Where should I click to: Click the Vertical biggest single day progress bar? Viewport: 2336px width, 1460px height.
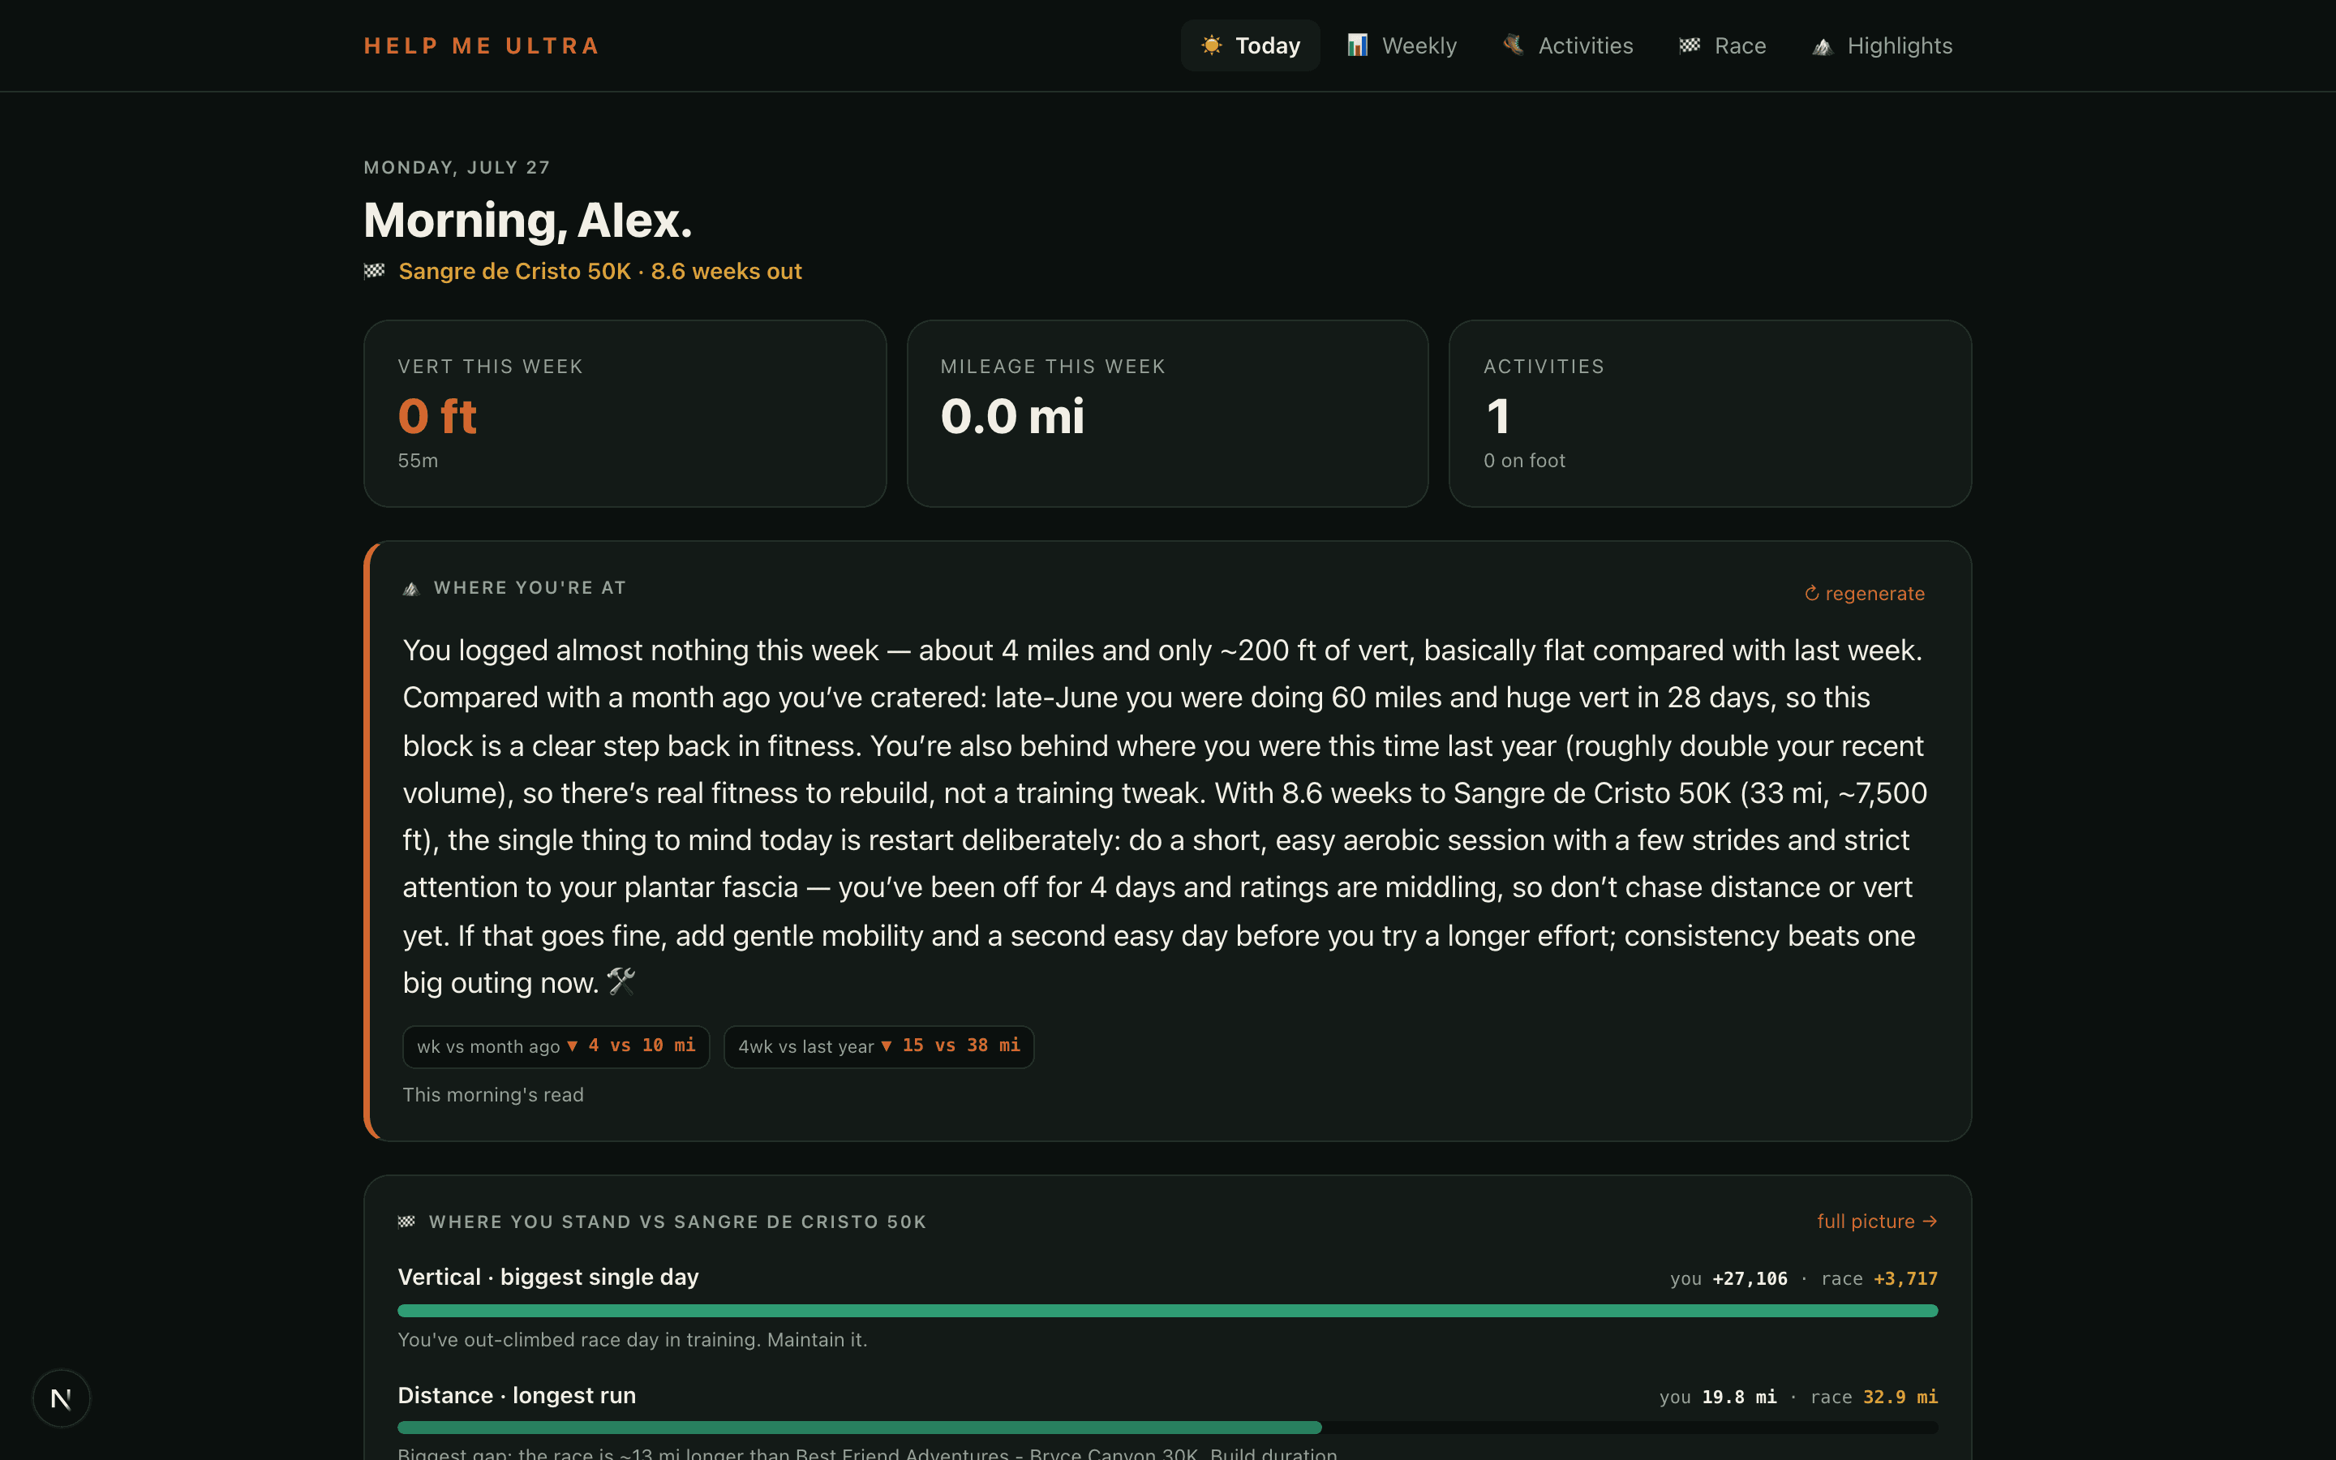pos(1167,1310)
